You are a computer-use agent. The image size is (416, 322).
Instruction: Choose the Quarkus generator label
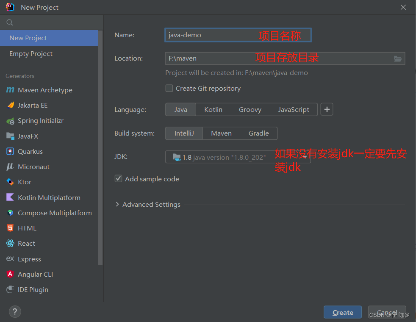(x=30, y=151)
